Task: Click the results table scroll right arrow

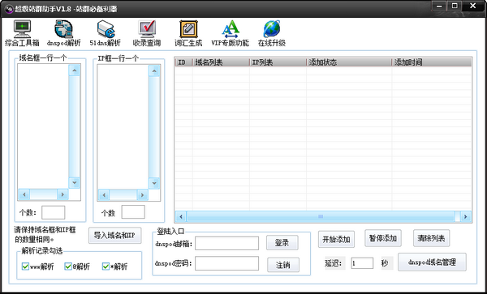Action: [x=466, y=216]
